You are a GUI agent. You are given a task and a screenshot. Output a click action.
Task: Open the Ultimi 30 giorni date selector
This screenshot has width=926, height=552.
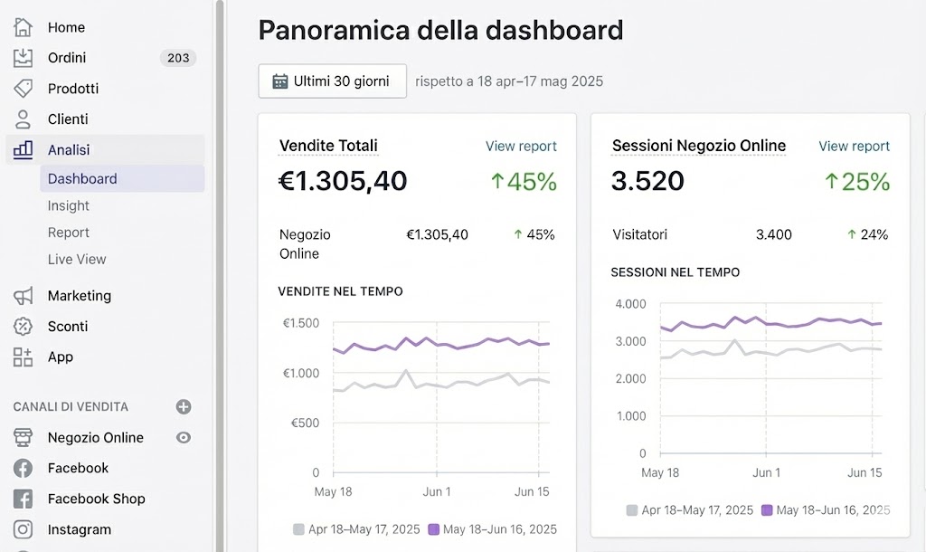[333, 81]
